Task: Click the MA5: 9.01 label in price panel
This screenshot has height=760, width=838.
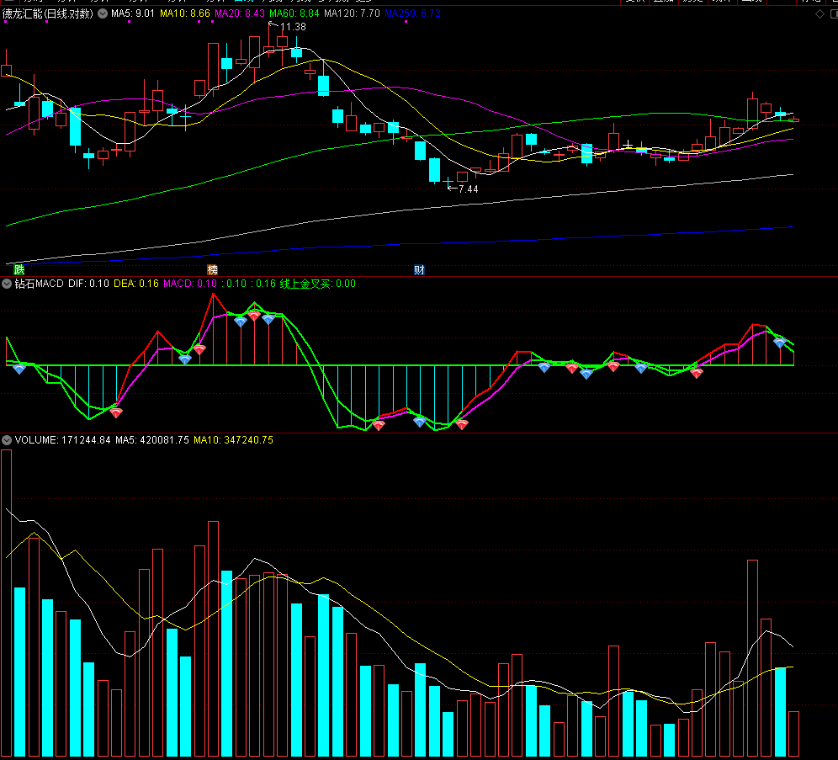Action: point(133,13)
